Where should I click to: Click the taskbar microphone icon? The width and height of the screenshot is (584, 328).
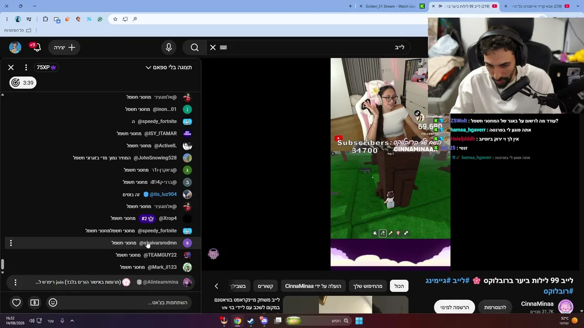click(62, 321)
